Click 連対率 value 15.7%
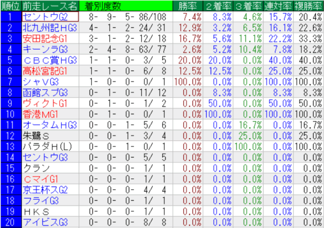This screenshot has height=228, width=324. click(280, 17)
